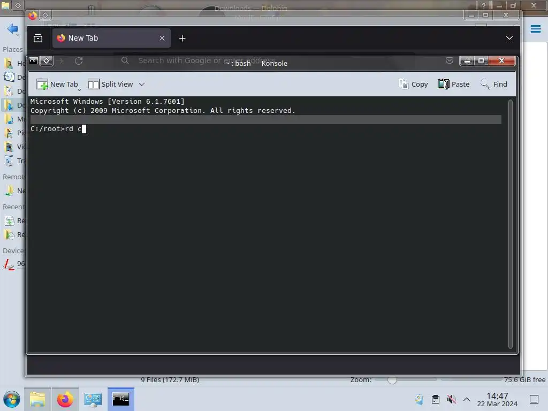Click the muted volume tray icon

[x=451, y=399]
